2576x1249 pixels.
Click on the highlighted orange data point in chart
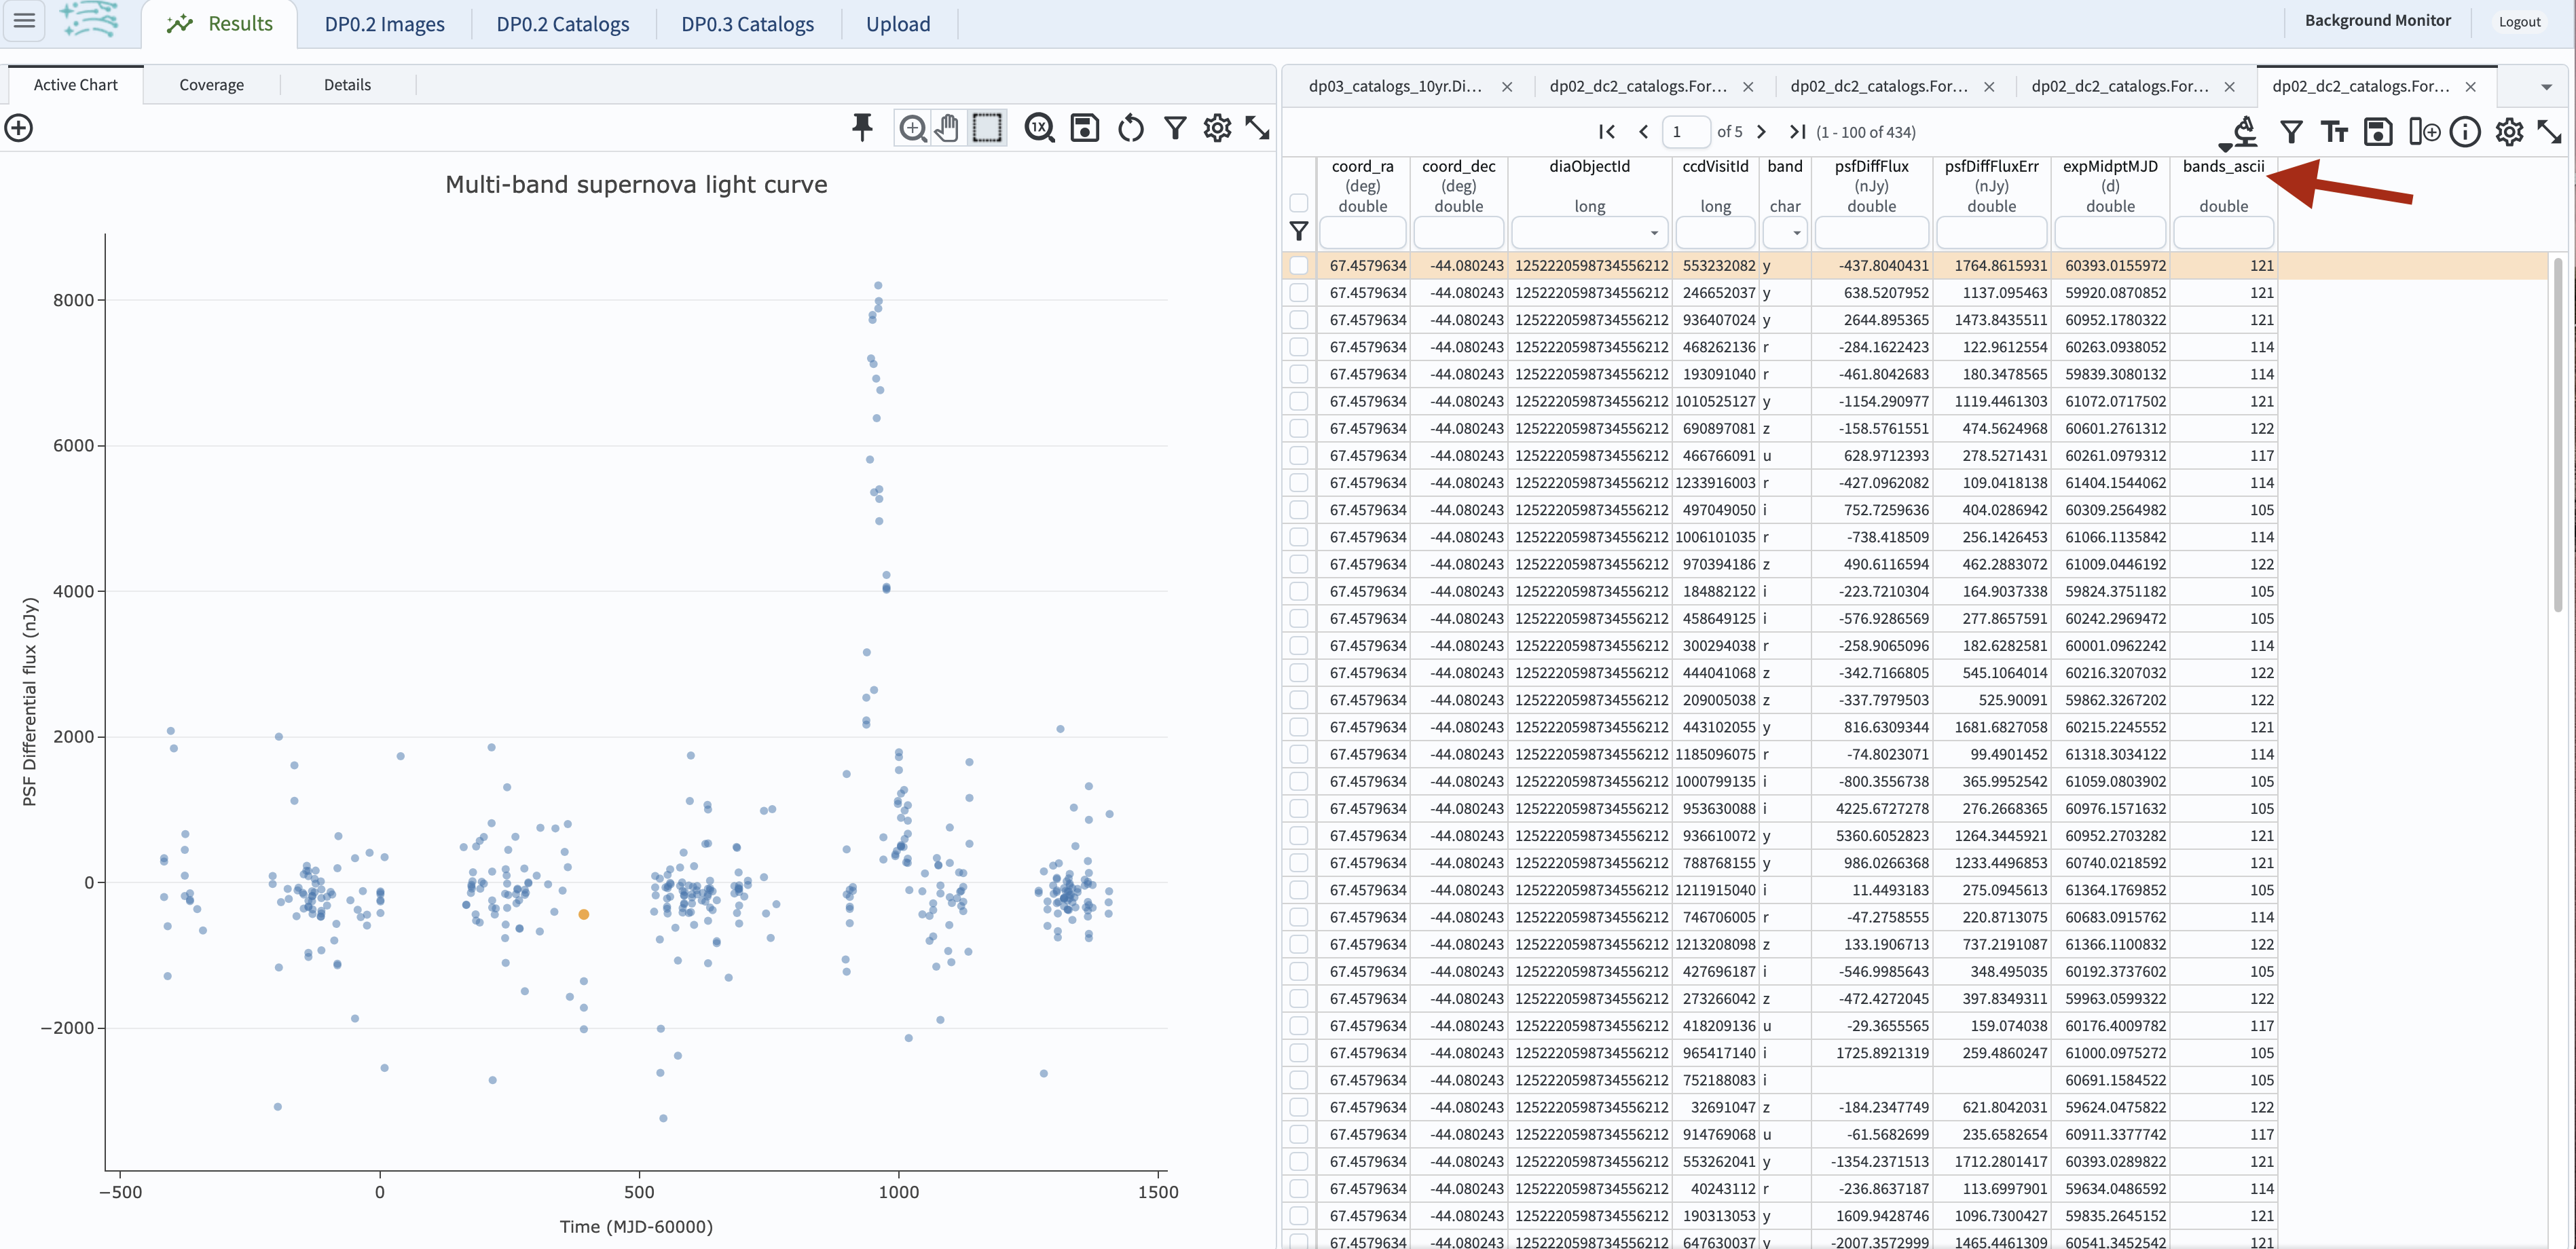click(583, 914)
